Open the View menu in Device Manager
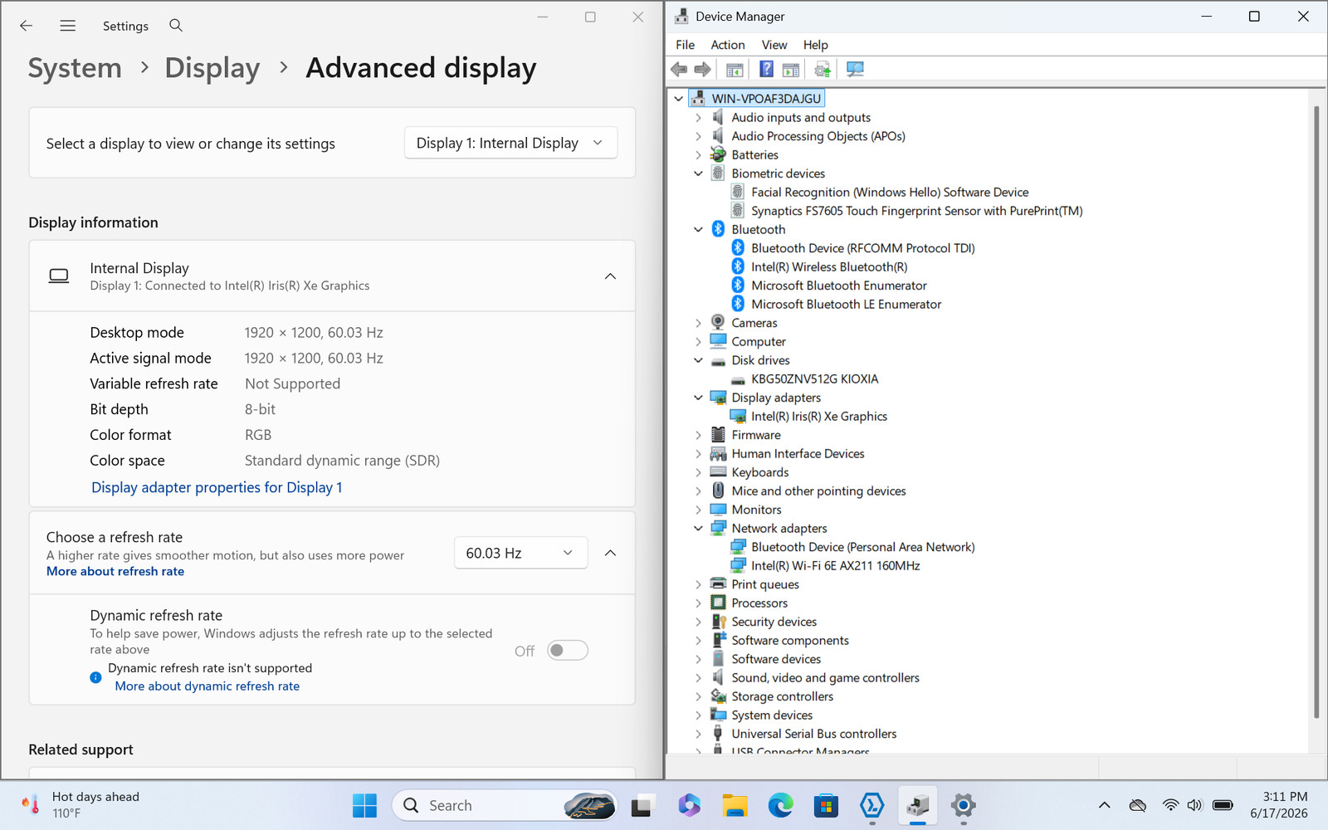 [774, 45]
